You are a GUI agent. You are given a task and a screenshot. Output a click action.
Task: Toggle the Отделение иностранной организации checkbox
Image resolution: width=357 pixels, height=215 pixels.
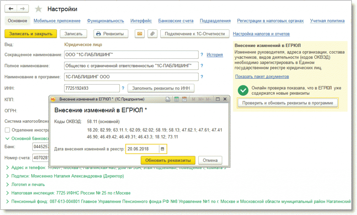(x=7, y=130)
